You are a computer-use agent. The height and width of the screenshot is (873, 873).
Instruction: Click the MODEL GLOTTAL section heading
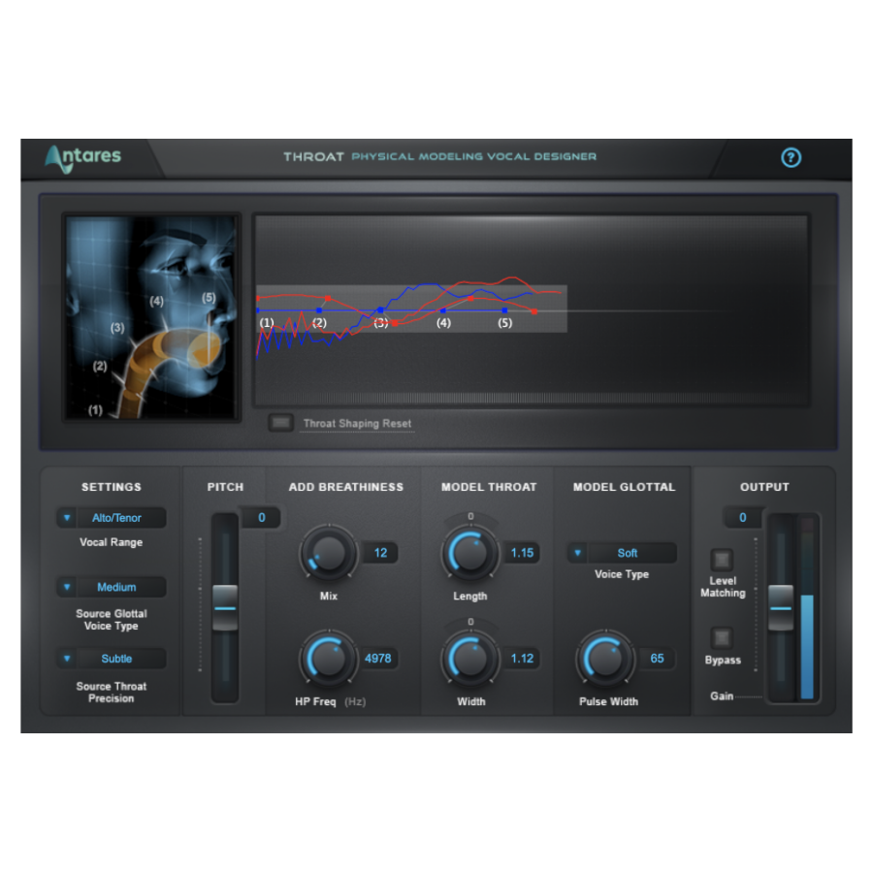click(x=624, y=487)
